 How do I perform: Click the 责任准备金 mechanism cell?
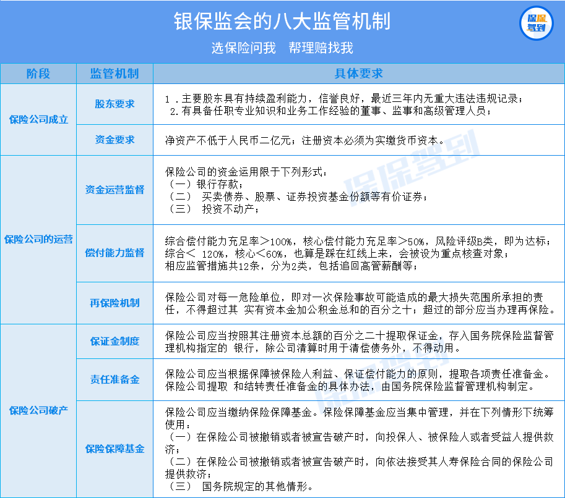(x=114, y=379)
